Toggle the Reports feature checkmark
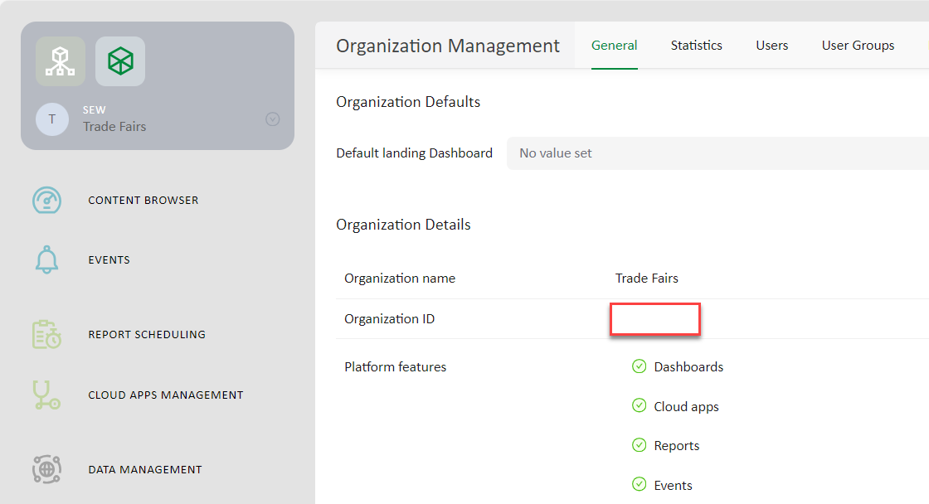The image size is (929, 504). click(x=639, y=445)
